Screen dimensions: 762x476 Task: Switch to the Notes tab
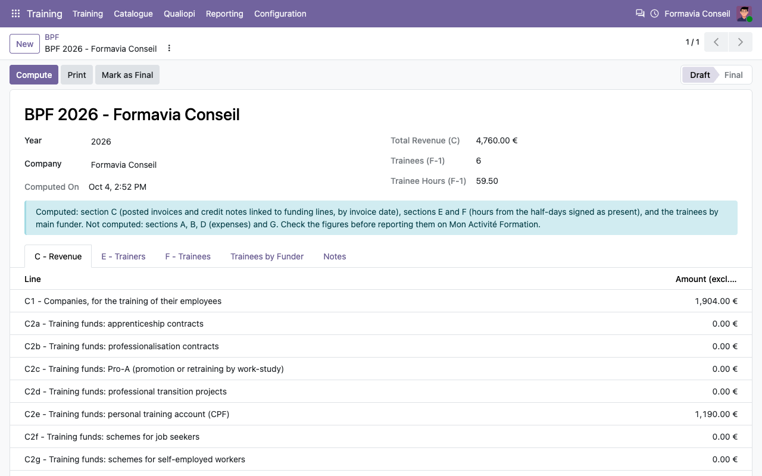[x=335, y=256]
